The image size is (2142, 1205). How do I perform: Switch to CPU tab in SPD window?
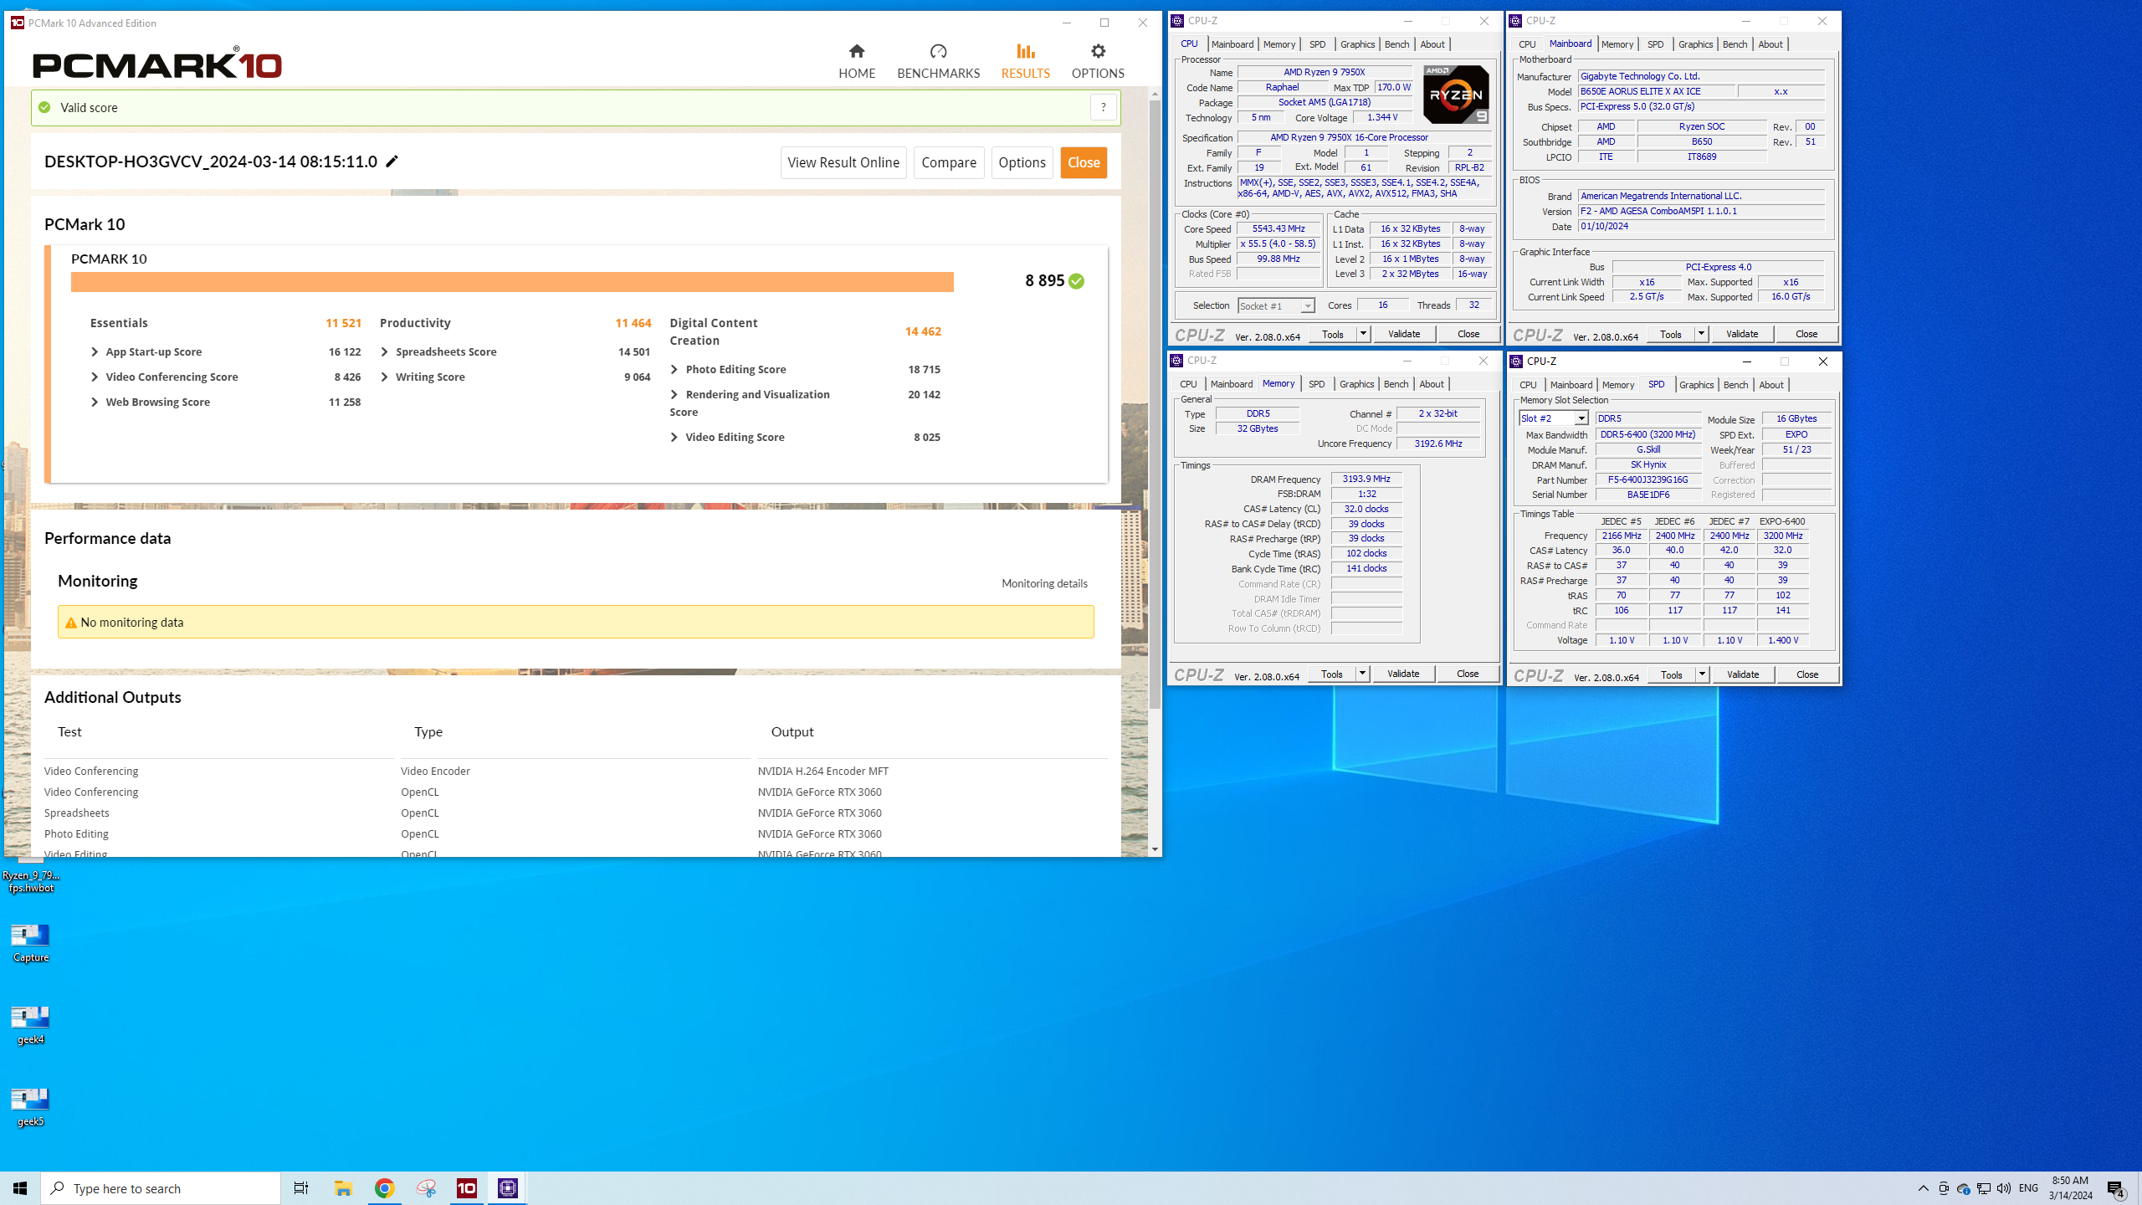coord(1528,385)
